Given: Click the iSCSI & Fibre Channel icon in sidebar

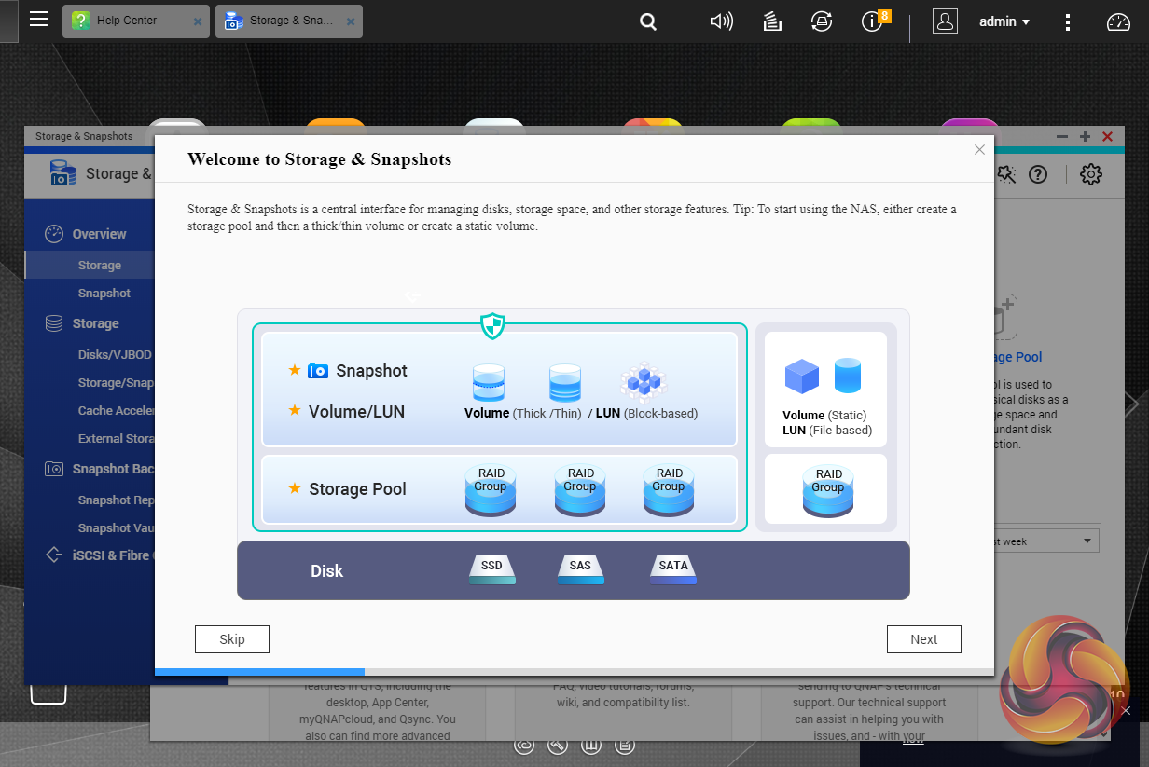Looking at the screenshot, I should click(x=54, y=555).
